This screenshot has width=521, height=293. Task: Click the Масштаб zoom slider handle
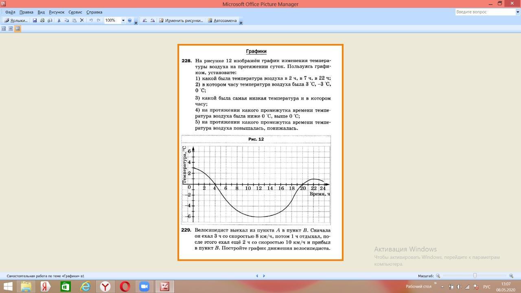pyautogui.click(x=475, y=276)
